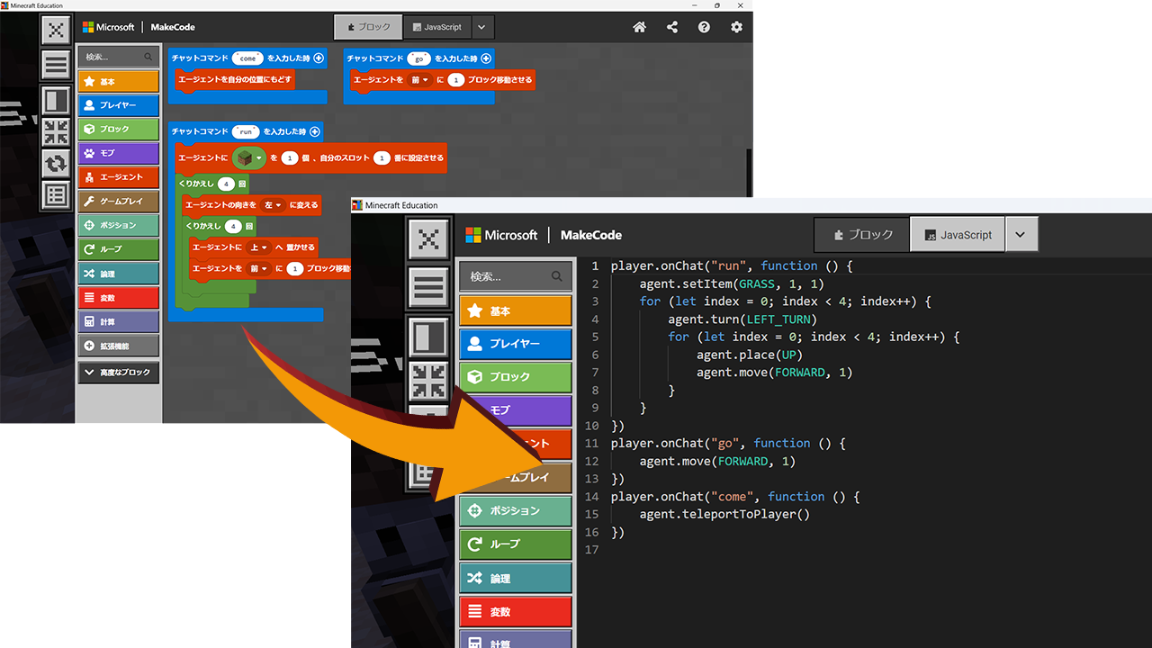
Task: Click Microsoft logo in JavaScript window
Action: [x=501, y=235]
